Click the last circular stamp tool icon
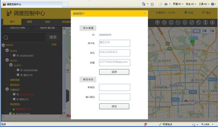 tap(212, 22)
